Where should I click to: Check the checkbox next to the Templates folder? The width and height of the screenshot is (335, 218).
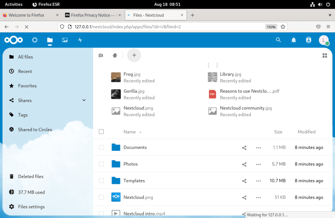pos(101,180)
